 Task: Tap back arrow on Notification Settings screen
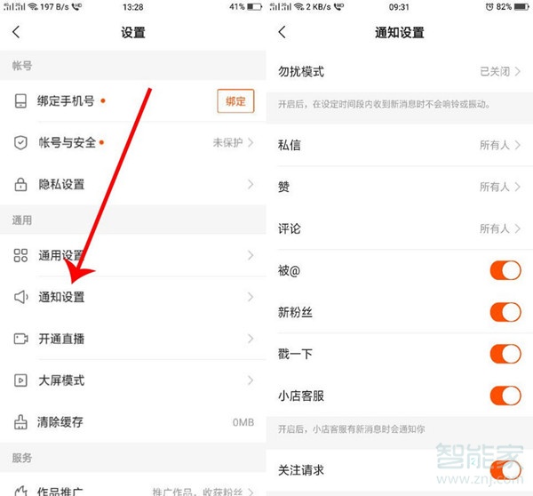282,33
